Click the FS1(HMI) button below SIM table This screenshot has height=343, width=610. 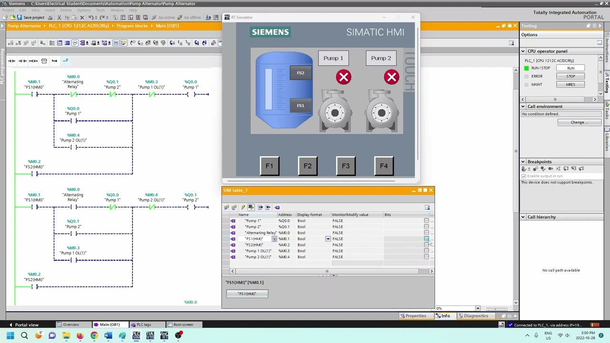[247, 294]
